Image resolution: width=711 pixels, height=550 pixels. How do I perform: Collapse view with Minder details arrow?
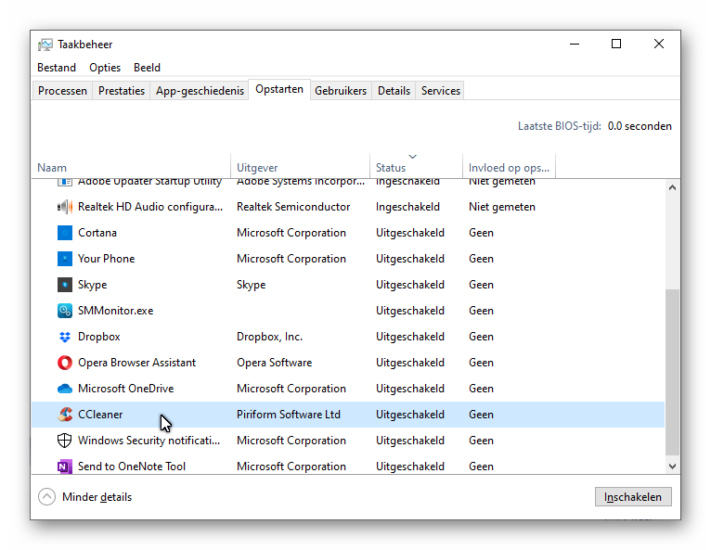coord(46,497)
